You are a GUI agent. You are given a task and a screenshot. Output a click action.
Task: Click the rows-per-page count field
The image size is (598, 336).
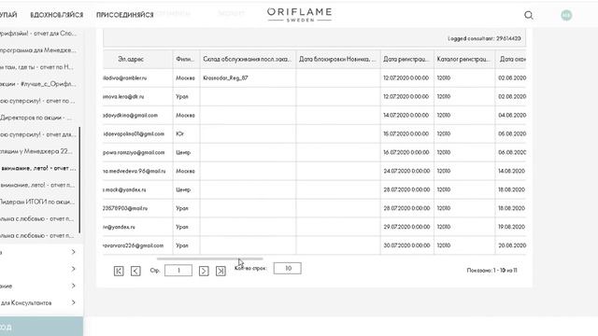(x=288, y=269)
